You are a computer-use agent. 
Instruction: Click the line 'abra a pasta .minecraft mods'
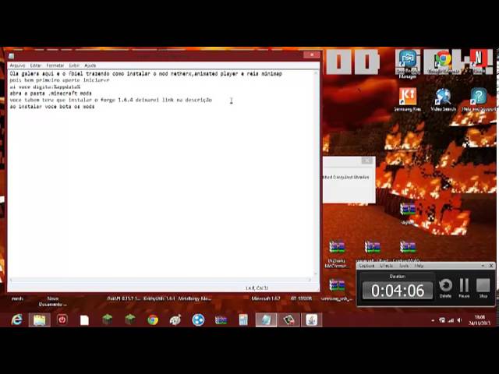(x=51, y=93)
